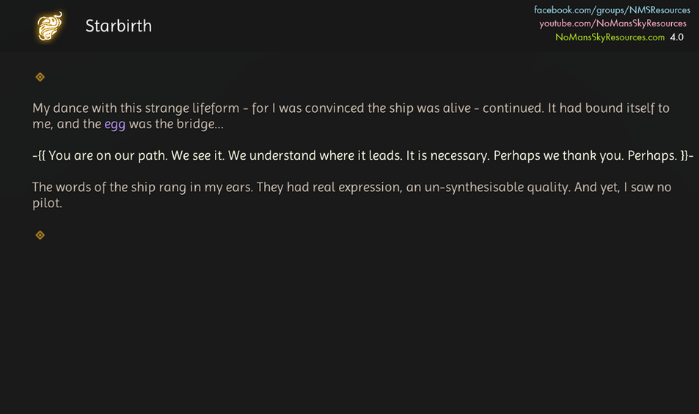Screen dimensions: 699x414
Task: Click the bottom orange diamond marker
Action: click(40, 235)
